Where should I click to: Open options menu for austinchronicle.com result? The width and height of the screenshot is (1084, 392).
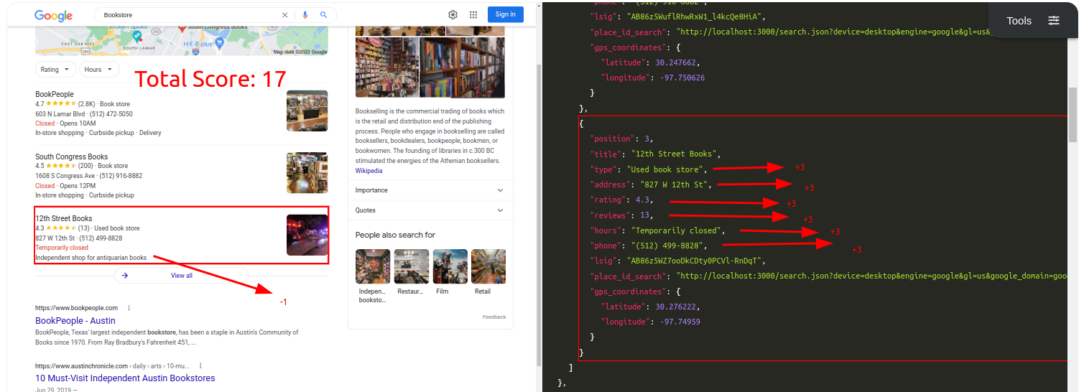click(x=200, y=365)
